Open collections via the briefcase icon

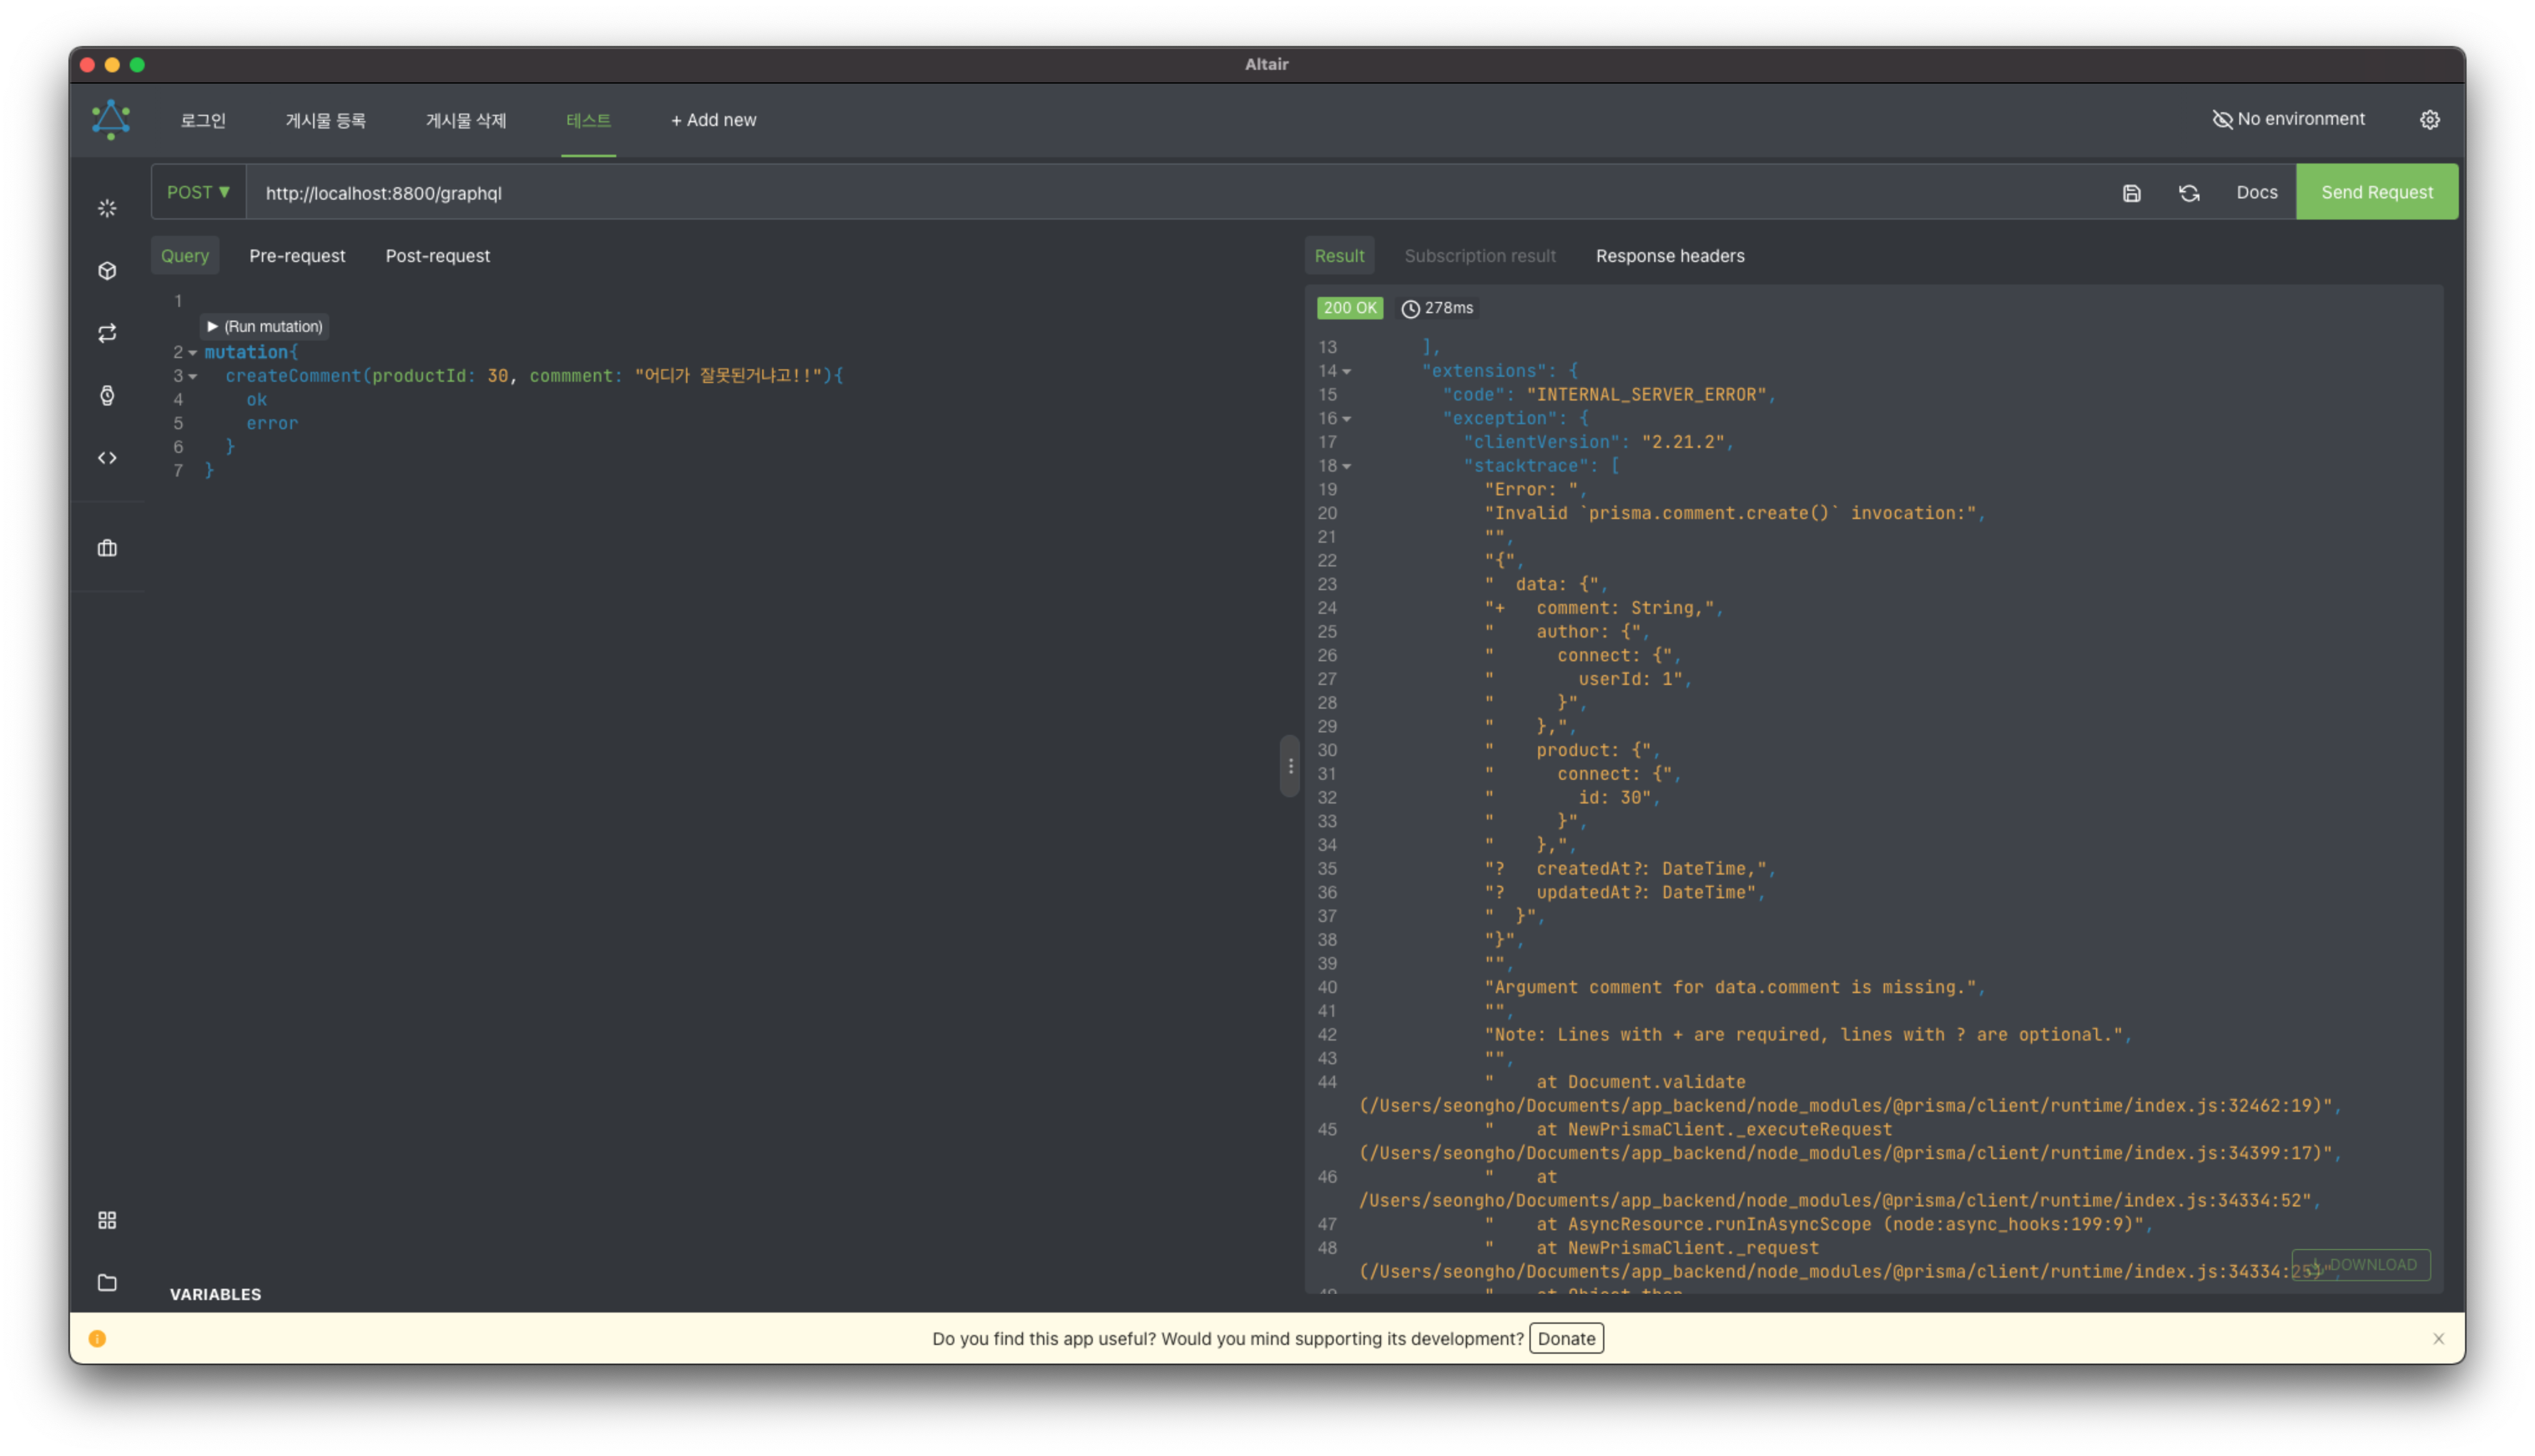point(107,547)
